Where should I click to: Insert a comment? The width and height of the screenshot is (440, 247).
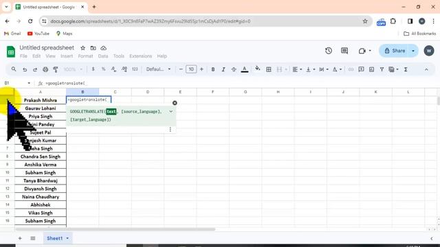pyautogui.click(x=361, y=69)
